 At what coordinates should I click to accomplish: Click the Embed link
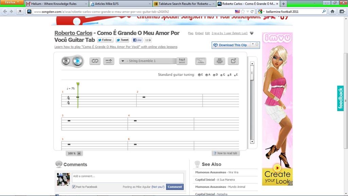(x=199, y=33)
